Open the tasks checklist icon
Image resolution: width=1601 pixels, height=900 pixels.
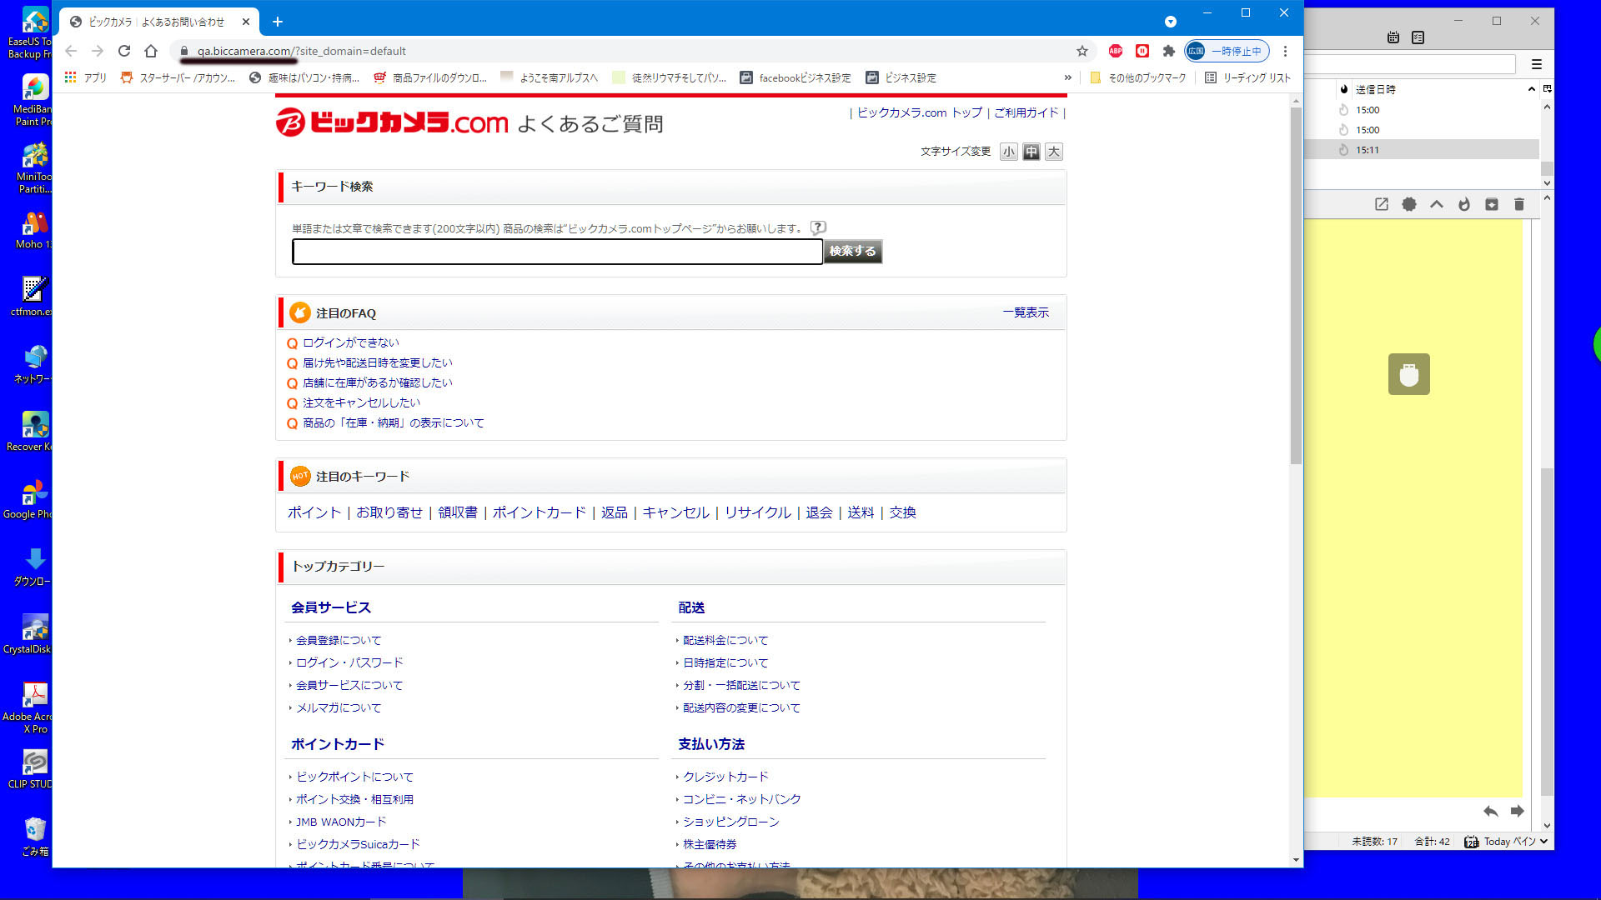click(1418, 37)
